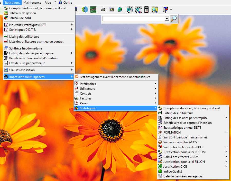231x181 pixels.
Task: Select Test des agences avant lancement
Action: [x=115, y=77]
